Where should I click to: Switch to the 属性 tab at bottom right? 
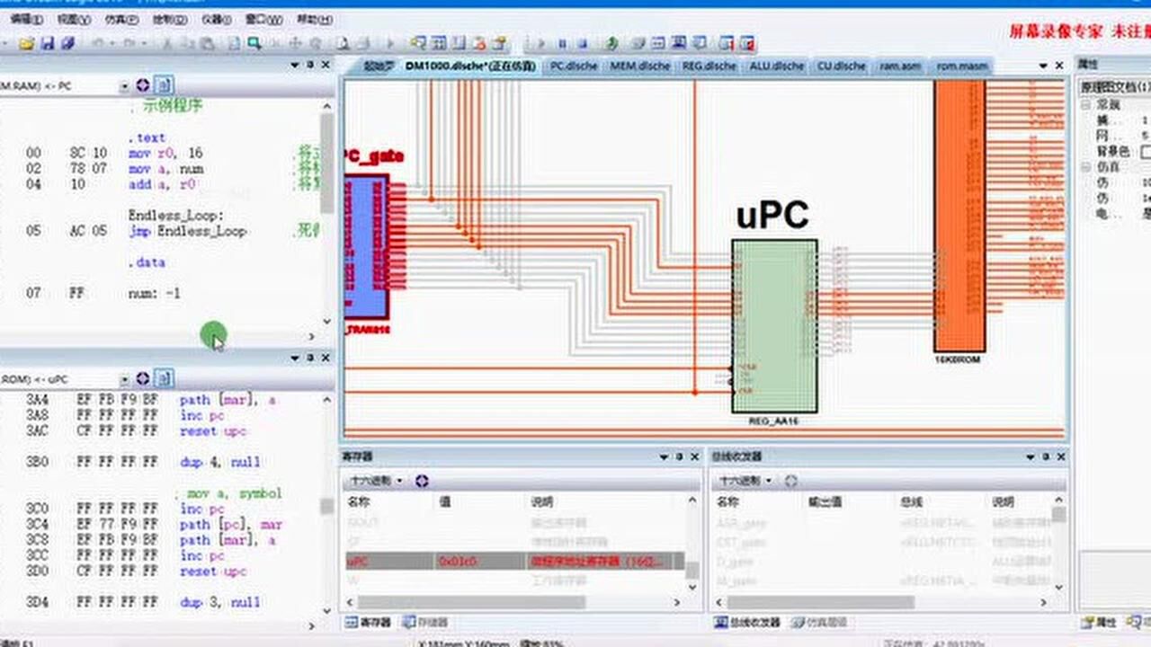(1098, 622)
